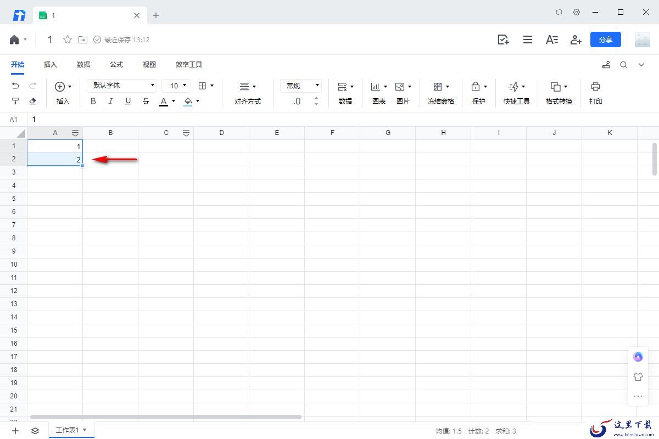This screenshot has width=659, height=439.
Task: Switch to the 插入 tab
Action: tap(51, 65)
